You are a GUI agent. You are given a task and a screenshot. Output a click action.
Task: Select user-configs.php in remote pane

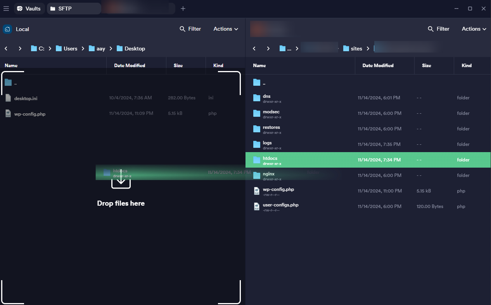pyautogui.click(x=280, y=205)
